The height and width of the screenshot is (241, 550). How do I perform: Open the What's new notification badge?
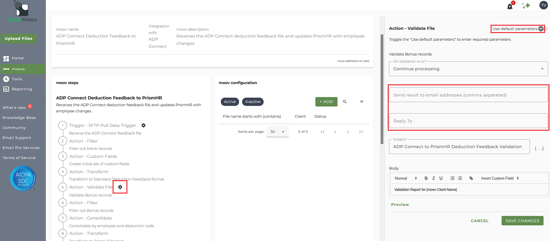pyautogui.click(x=30, y=106)
